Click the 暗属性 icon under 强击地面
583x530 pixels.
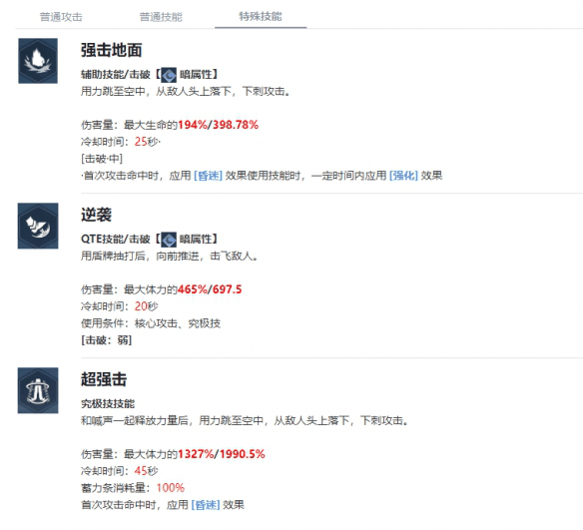pyautogui.click(x=169, y=75)
